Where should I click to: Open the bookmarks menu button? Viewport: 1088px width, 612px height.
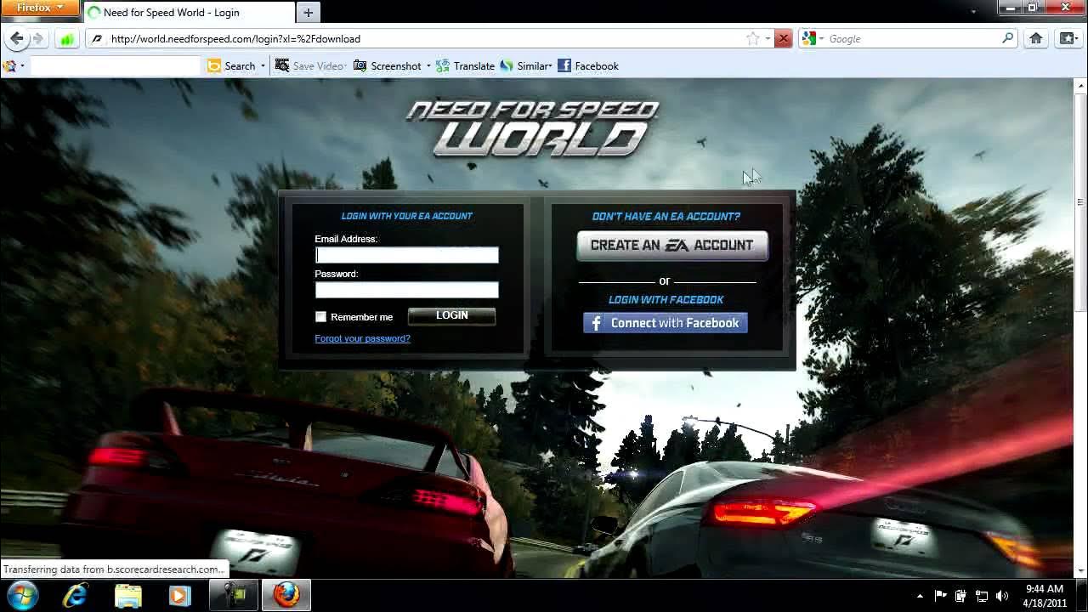click(1068, 38)
